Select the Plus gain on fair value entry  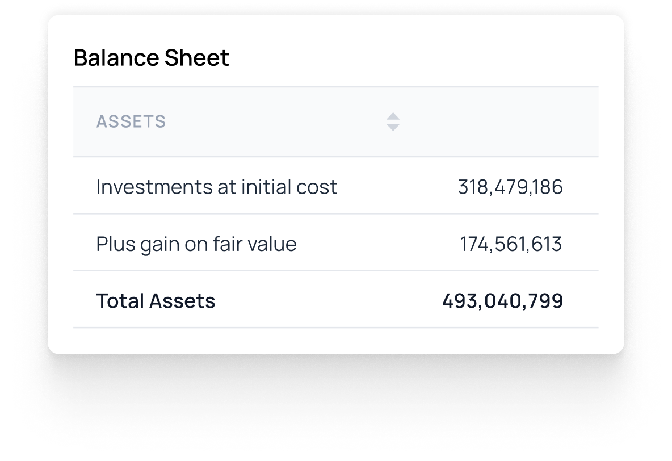[197, 243]
